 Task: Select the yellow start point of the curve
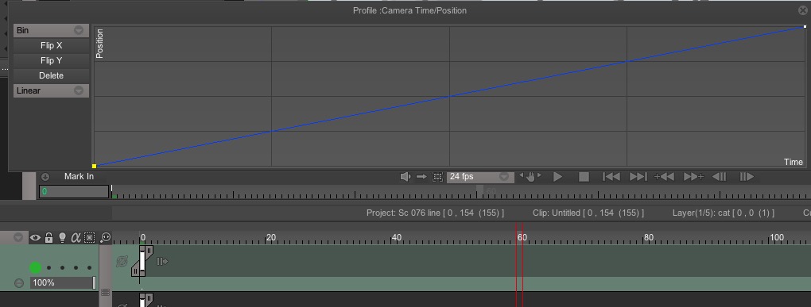pos(95,166)
